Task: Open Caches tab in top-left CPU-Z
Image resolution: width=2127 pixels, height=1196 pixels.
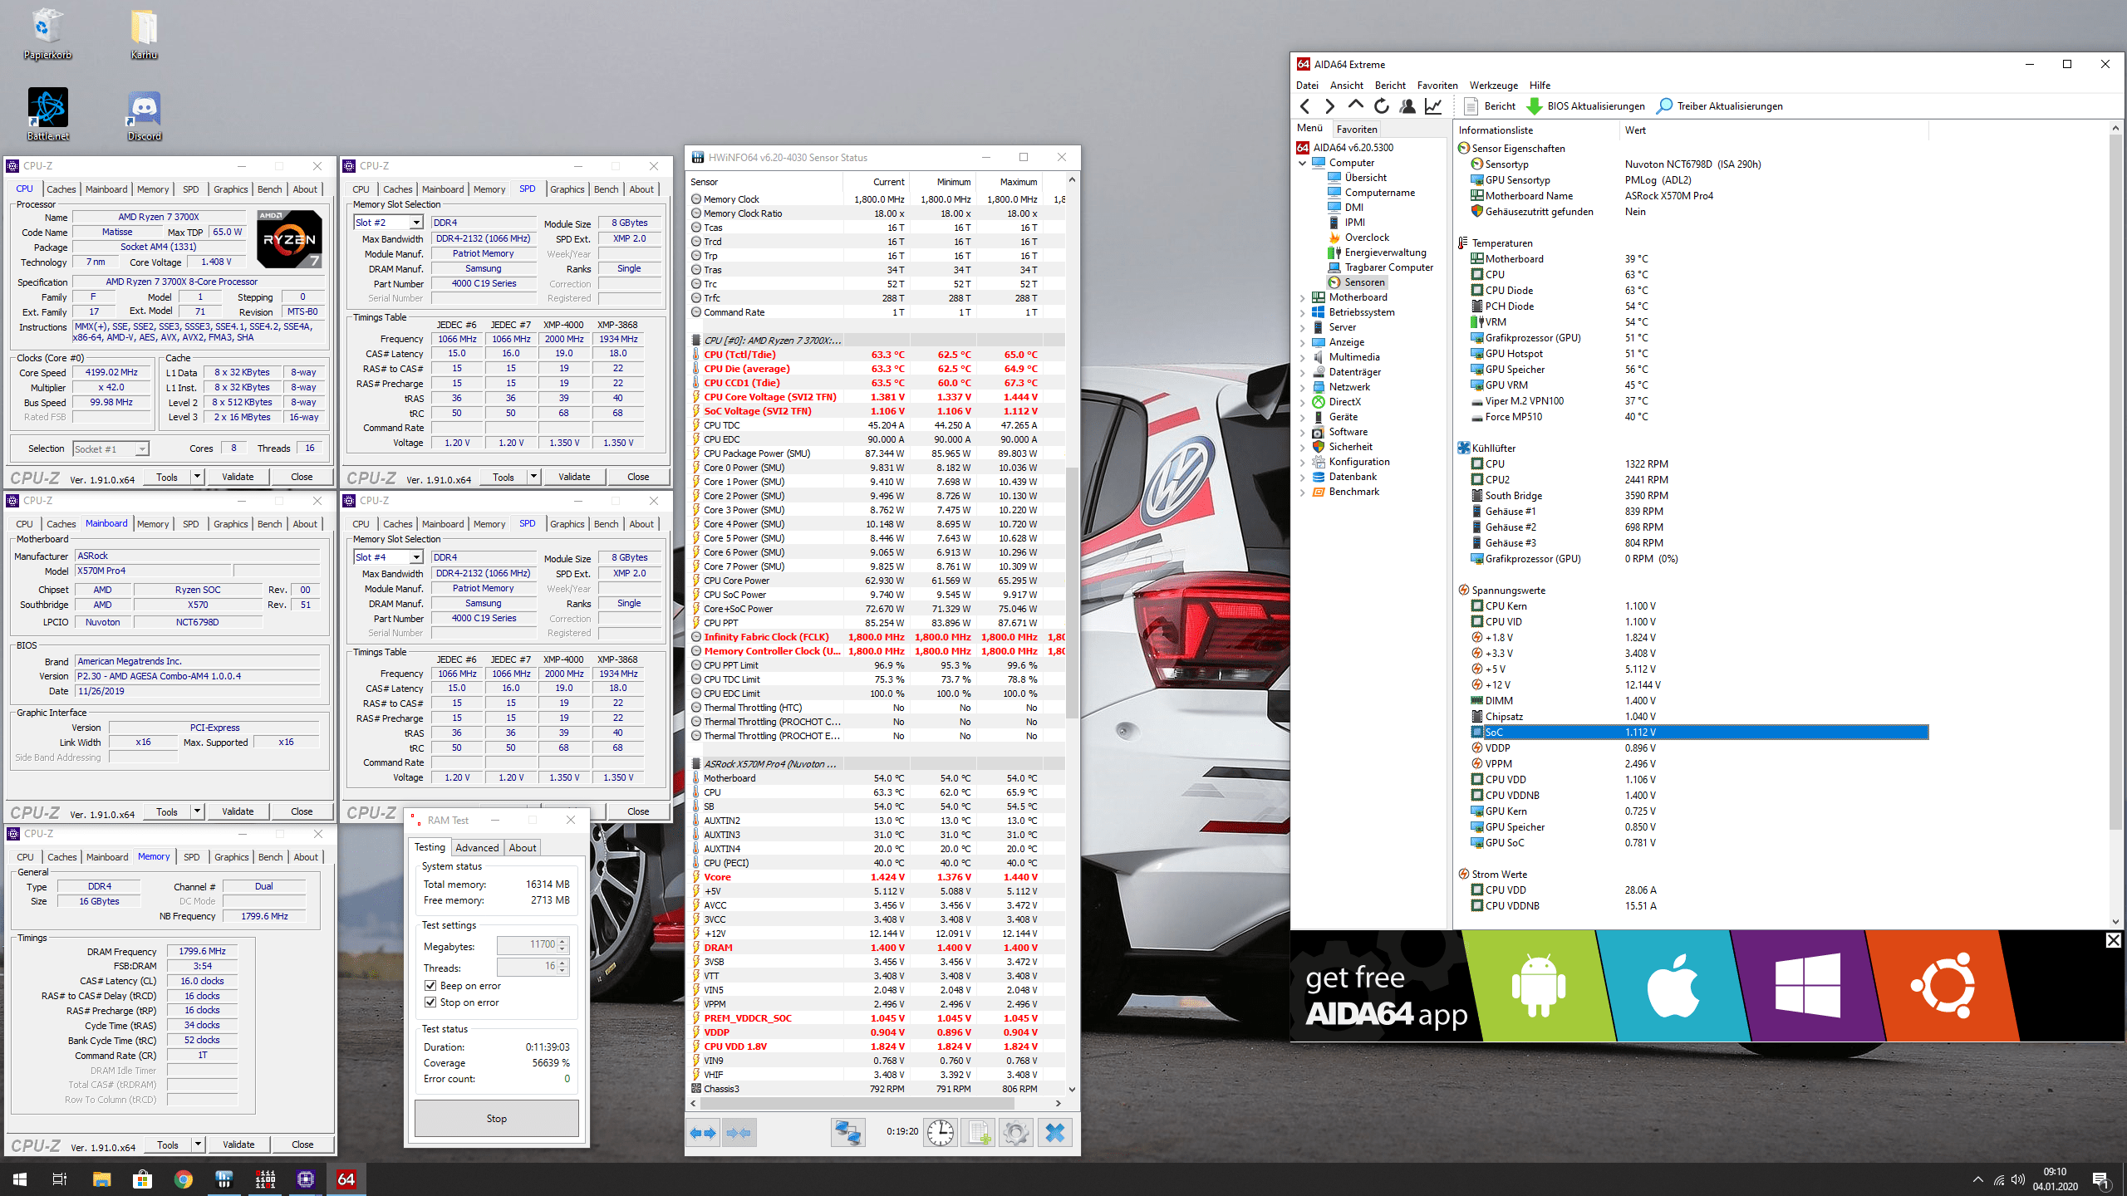Action: (x=61, y=189)
